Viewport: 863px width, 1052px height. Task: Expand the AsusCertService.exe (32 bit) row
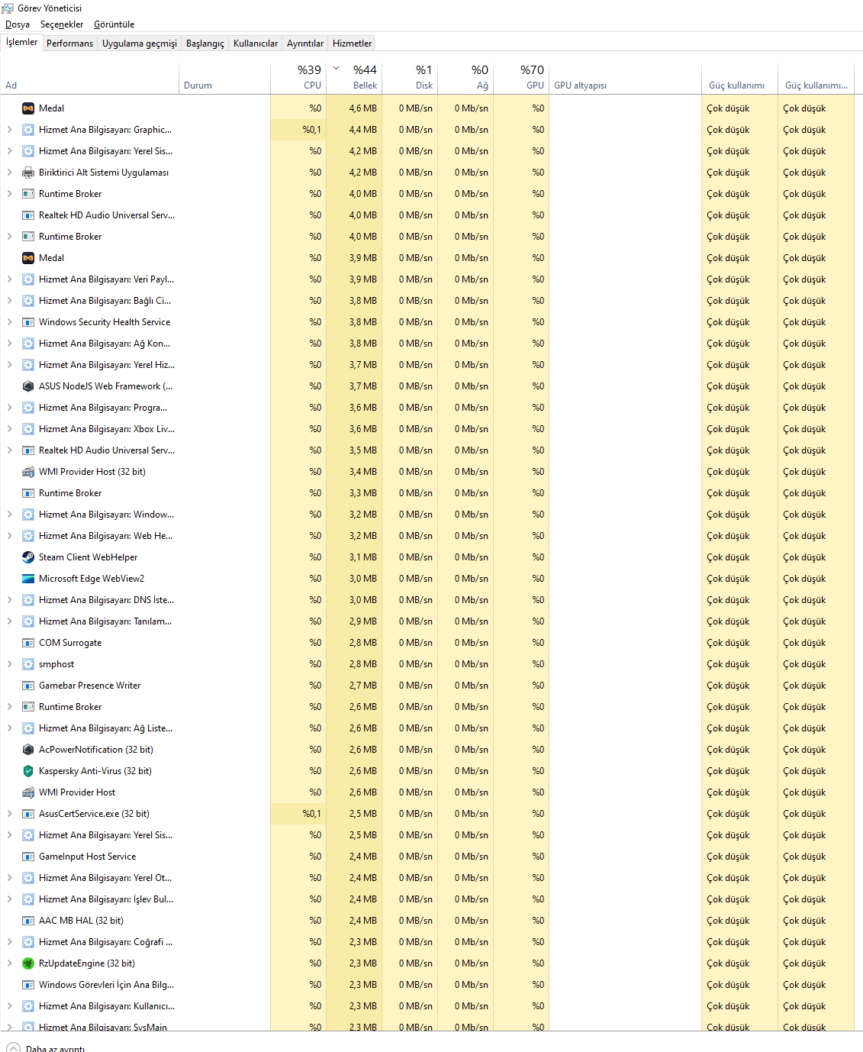9,814
